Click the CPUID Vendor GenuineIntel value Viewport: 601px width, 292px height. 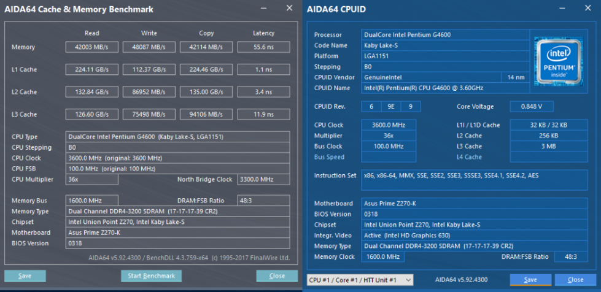pyautogui.click(x=432, y=77)
